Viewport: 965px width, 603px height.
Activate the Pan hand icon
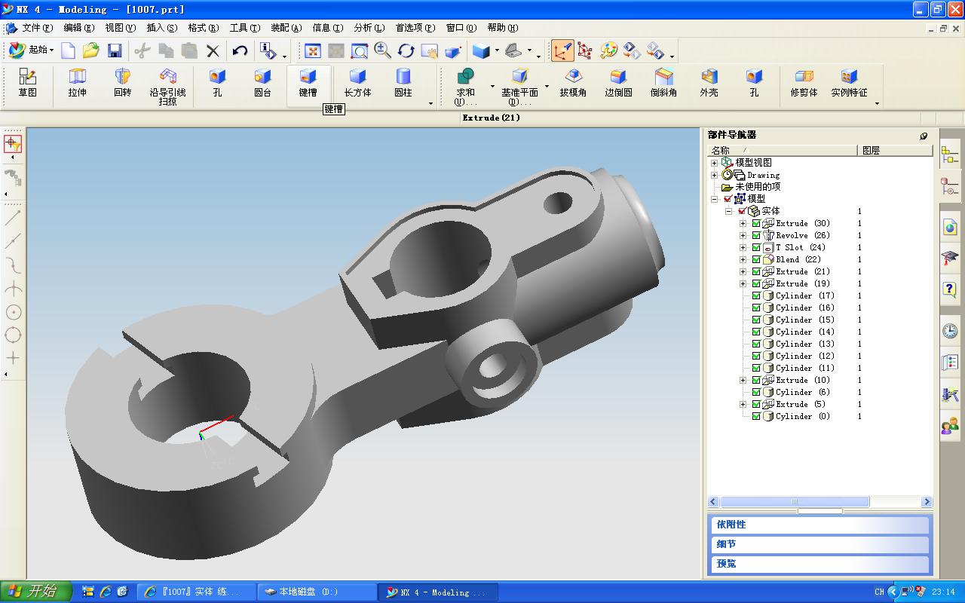click(x=430, y=51)
